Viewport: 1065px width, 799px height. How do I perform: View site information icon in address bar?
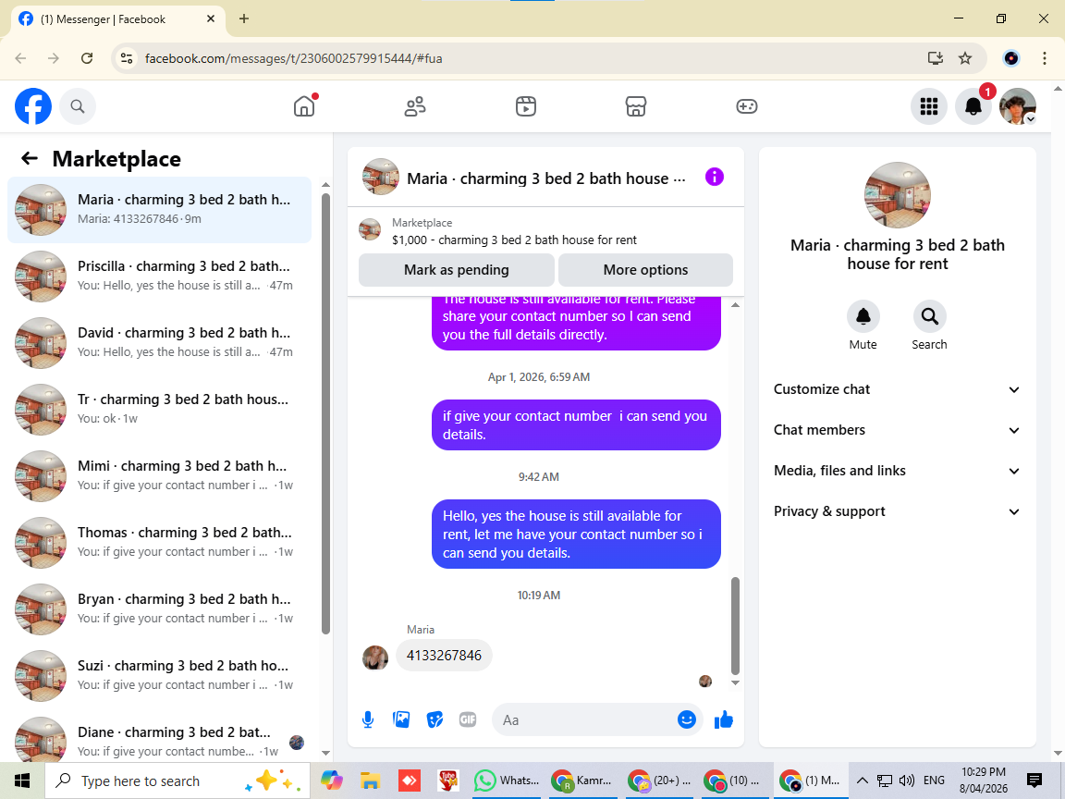pyautogui.click(x=127, y=58)
